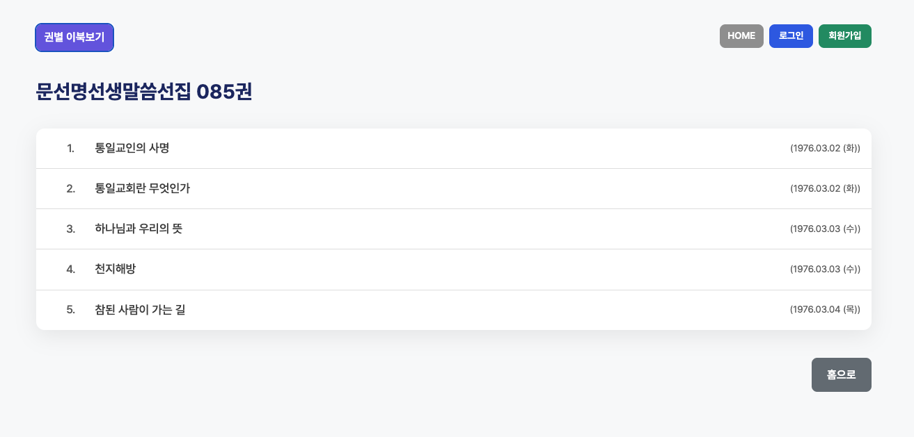Click the 1976.03.04 (목) date
This screenshot has width=914, height=437.
tap(825, 310)
